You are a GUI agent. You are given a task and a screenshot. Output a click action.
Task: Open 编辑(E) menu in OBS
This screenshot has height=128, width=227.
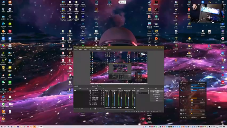(x=81, y=49)
